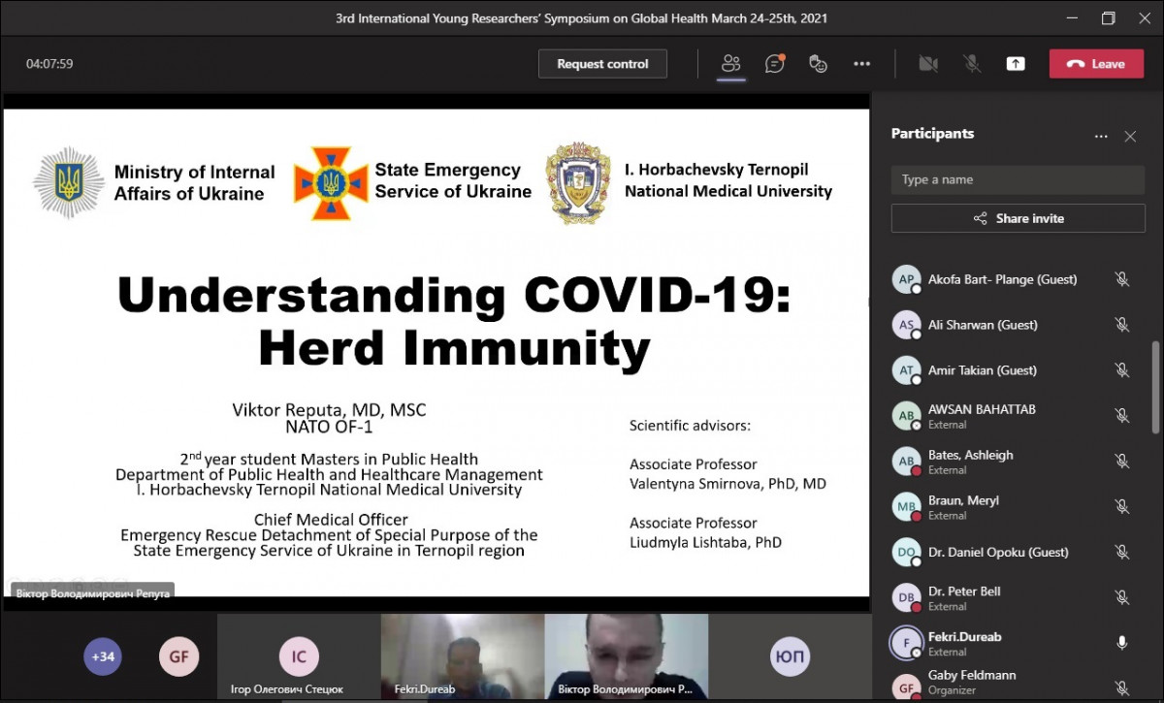
Task: Close the Participants panel
Action: pos(1130,137)
